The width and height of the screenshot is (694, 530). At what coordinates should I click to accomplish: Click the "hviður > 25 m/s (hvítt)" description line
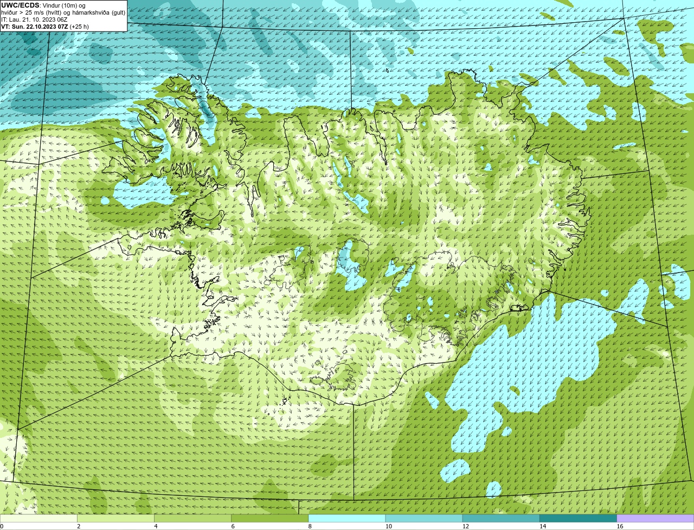click(x=63, y=12)
